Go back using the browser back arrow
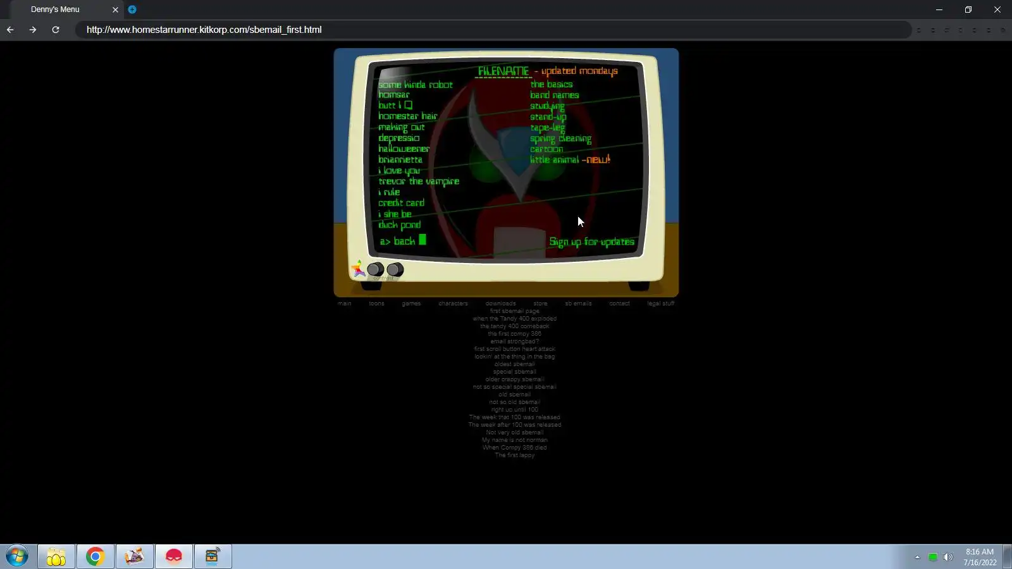 tap(10, 30)
